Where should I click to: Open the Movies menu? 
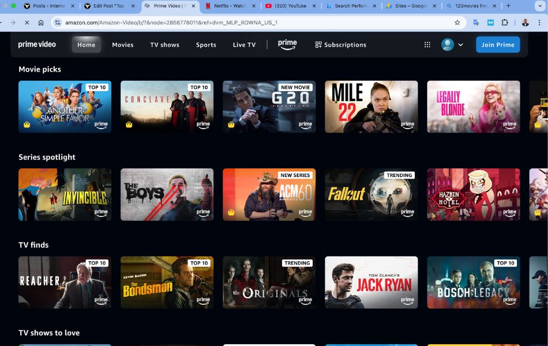(123, 45)
